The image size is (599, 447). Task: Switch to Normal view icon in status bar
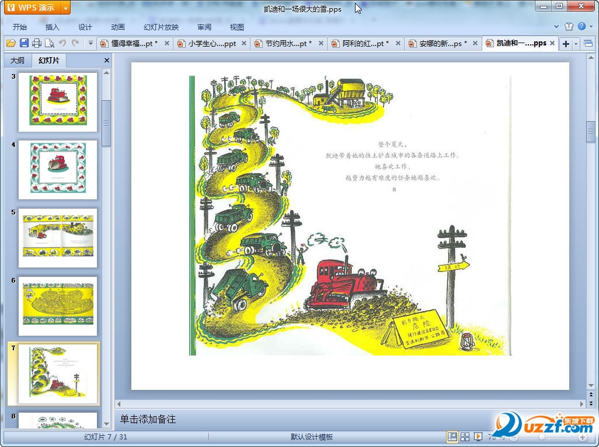click(x=452, y=437)
